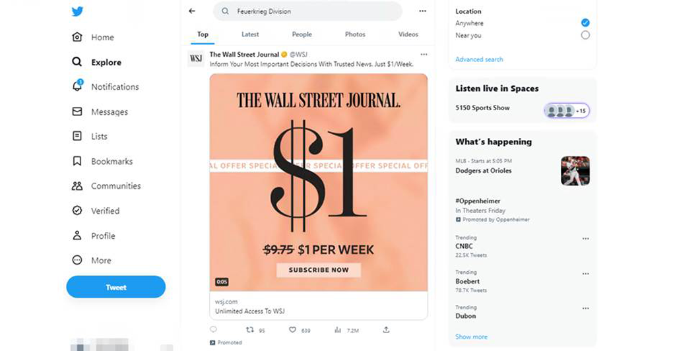Switch to the People tab

coord(302,34)
